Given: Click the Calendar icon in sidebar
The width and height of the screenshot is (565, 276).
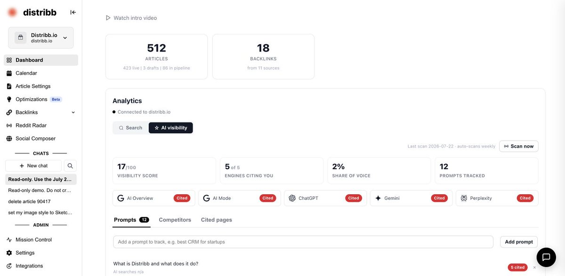Looking at the screenshot, I should coord(9,73).
